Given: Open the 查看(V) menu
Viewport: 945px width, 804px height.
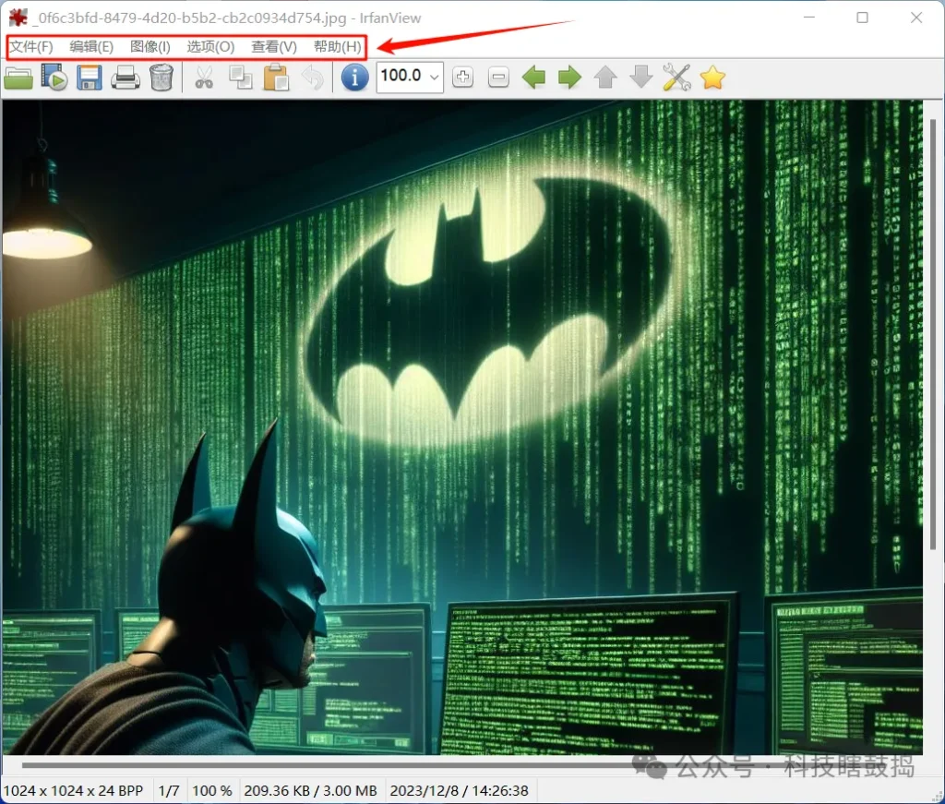Looking at the screenshot, I should (274, 46).
